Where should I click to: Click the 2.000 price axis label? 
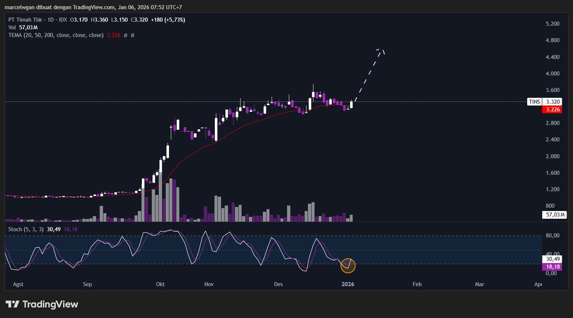point(552,157)
